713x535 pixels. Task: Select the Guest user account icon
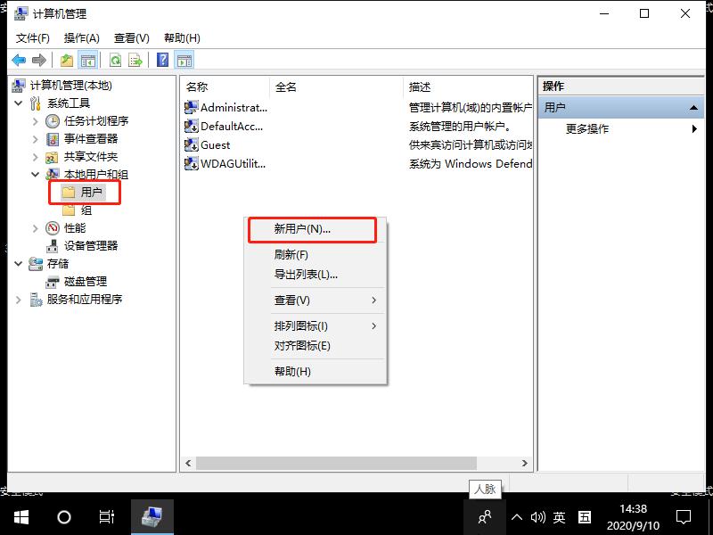191,144
